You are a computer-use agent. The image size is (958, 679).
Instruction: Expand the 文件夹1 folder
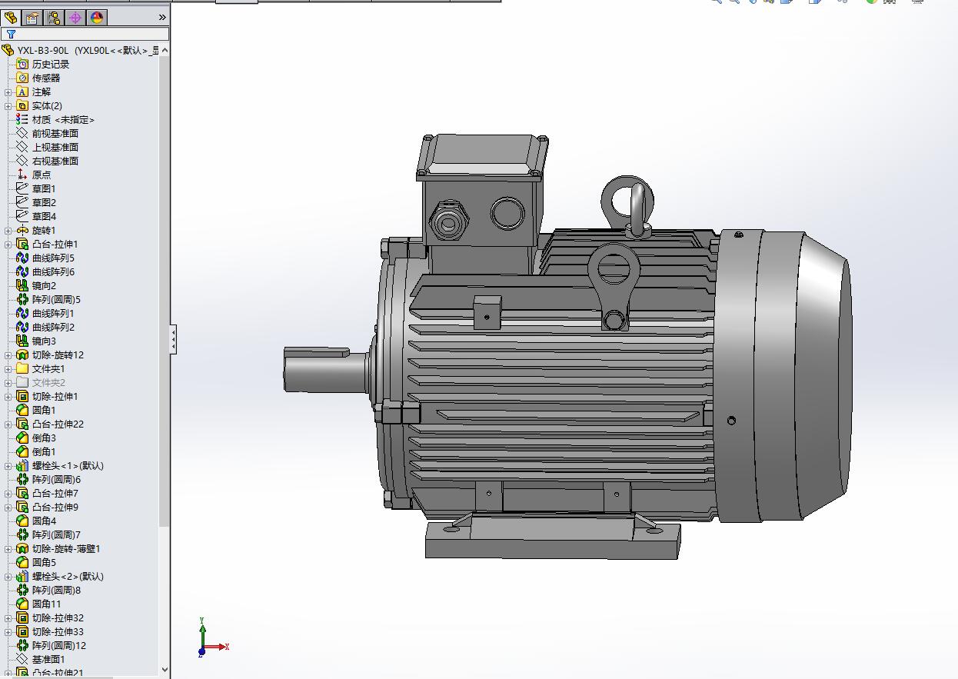tap(8, 368)
